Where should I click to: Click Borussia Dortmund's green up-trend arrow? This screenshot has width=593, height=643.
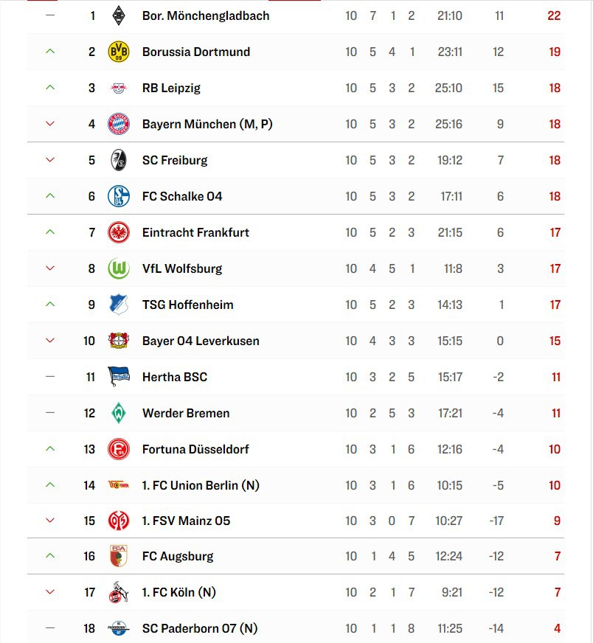click(50, 52)
